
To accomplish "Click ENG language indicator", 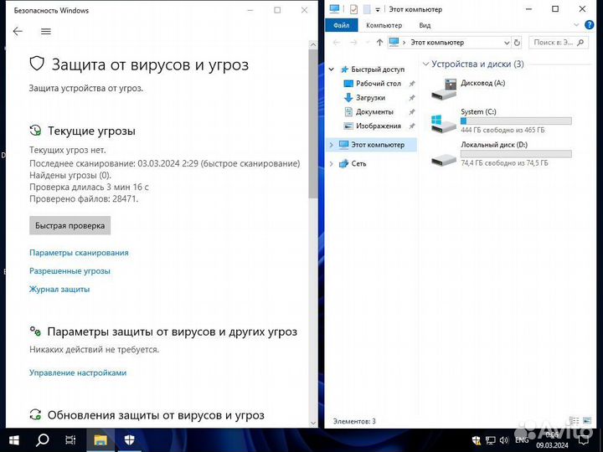I will click(x=522, y=440).
